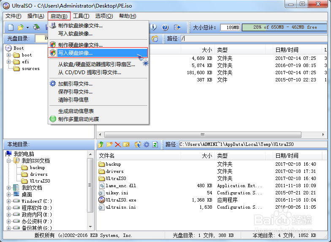Expand the 我的文档 tree node

[8, 188]
